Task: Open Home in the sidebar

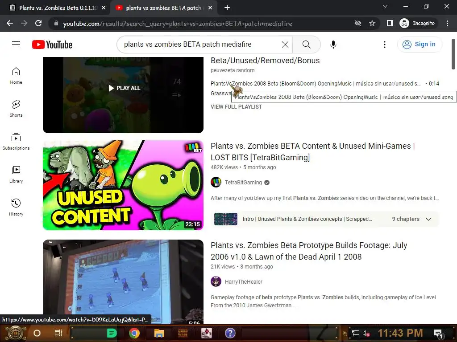Action: (x=16, y=76)
